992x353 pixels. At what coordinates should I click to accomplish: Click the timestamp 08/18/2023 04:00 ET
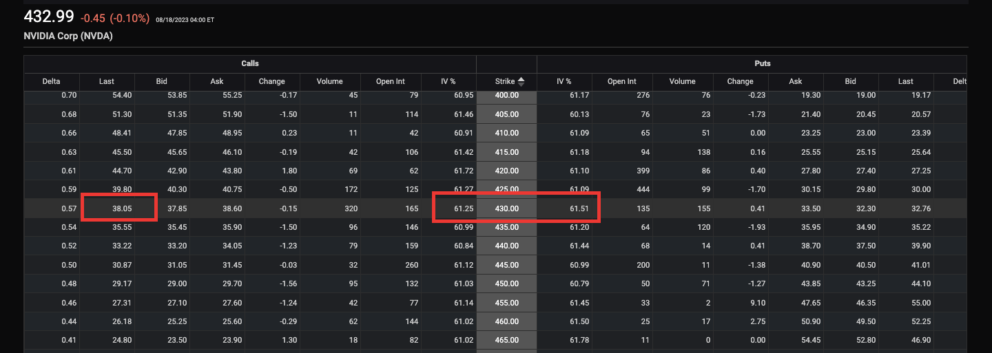[x=185, y=20]
